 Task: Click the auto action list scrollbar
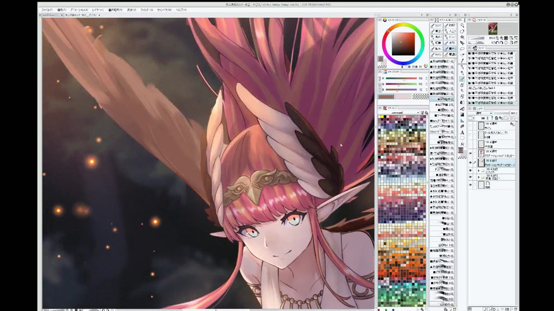pyautogui.click(x=516, y=78)
